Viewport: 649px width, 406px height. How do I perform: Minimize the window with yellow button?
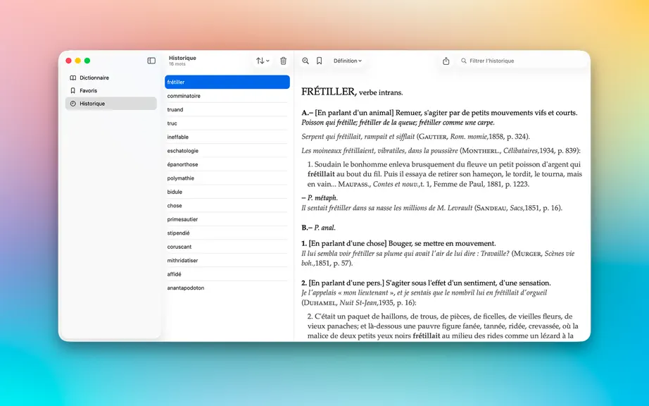78,61
